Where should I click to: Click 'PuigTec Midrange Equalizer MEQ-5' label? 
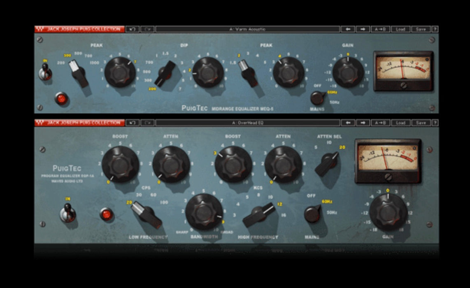228,108
